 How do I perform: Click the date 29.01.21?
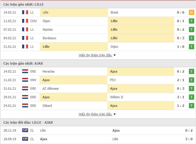(10, 97)
